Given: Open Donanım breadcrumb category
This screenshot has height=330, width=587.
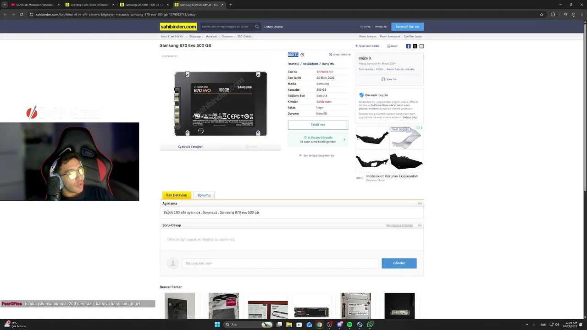Looking at the screenshot, I should coord(227,36).
